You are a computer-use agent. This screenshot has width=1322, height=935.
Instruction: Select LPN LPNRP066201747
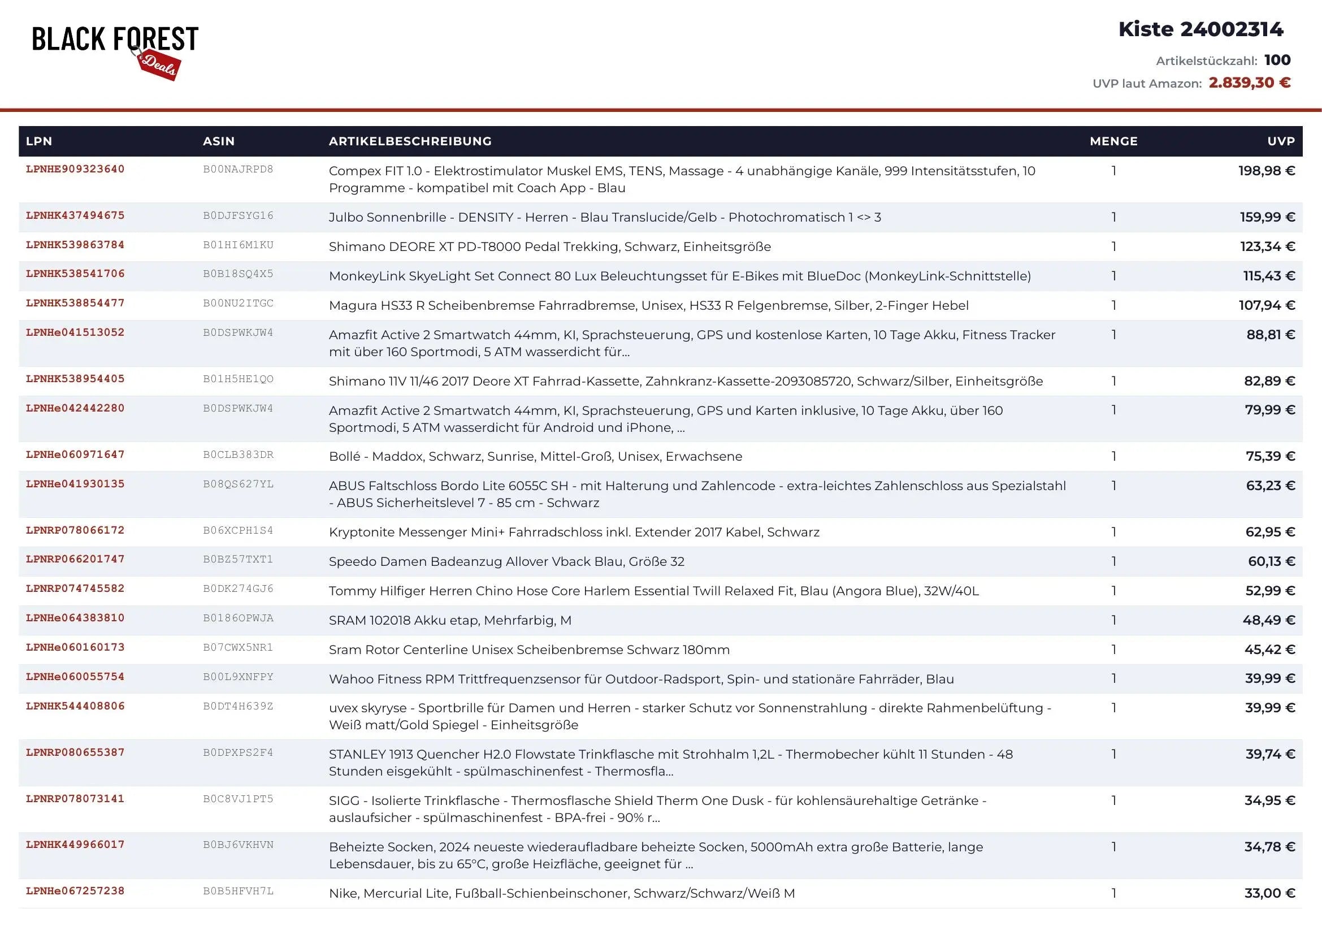[x=75, y=560]
